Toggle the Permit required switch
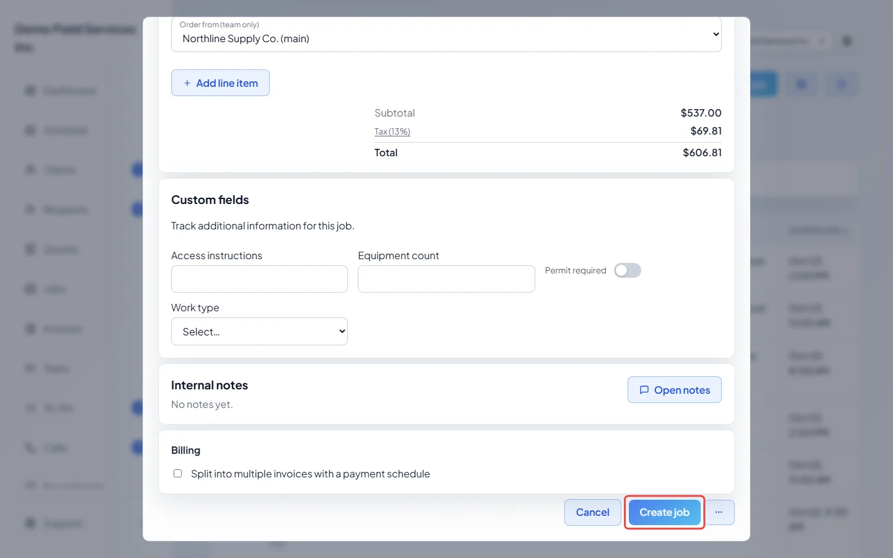The width and height of the screenshot is (893, 558). (x=628, y=270)
